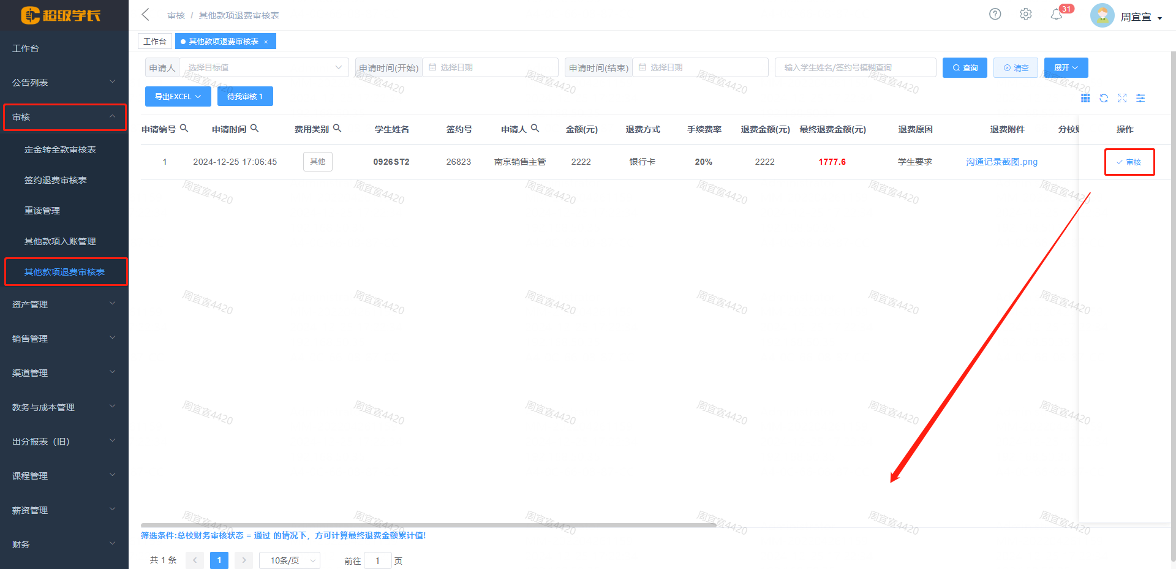Go back using the left arrow icon

tap(146, 15)
